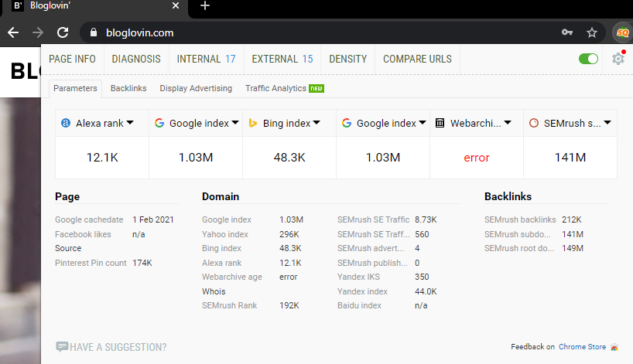Go back with the back arrow
This screenshot has height=364, width=633.
click(x=13, y=32)
